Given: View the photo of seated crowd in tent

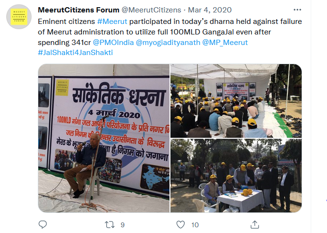Looking at the screenshot, I should point(236,101).
